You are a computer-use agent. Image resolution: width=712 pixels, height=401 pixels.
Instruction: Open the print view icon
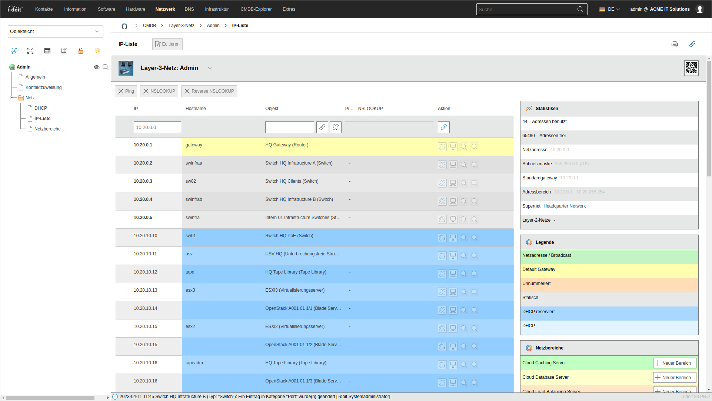pos(675,44)
